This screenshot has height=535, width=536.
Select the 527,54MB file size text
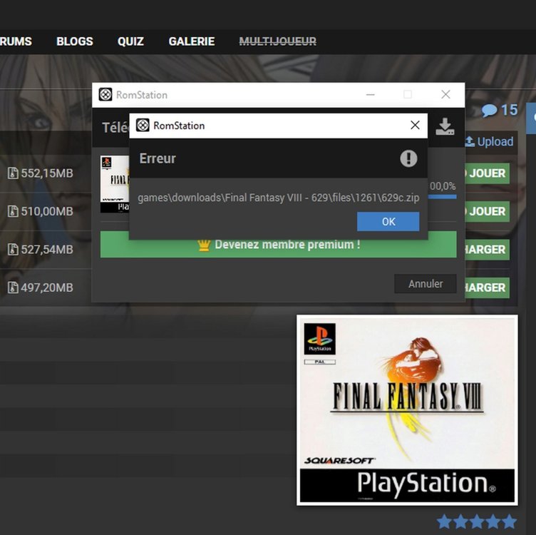tap(47, 250)
